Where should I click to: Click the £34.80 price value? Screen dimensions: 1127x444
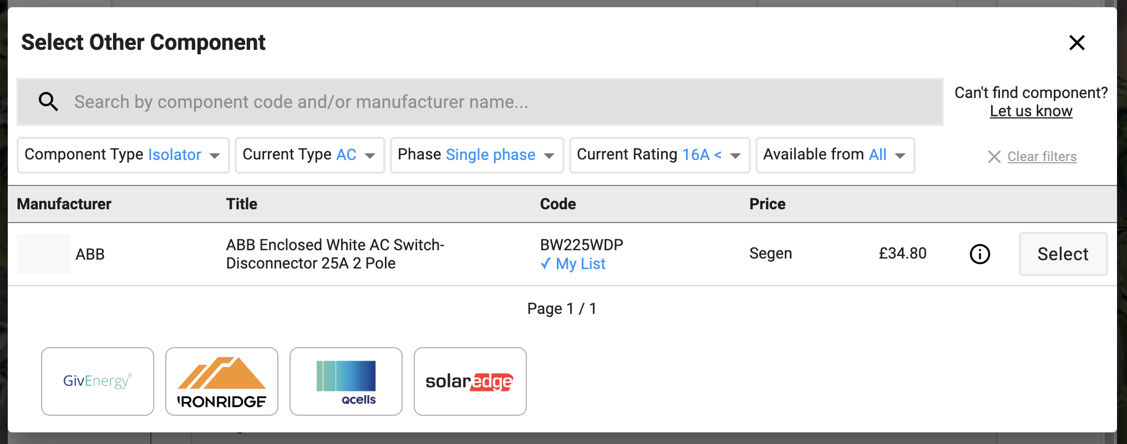pos(902,254)
